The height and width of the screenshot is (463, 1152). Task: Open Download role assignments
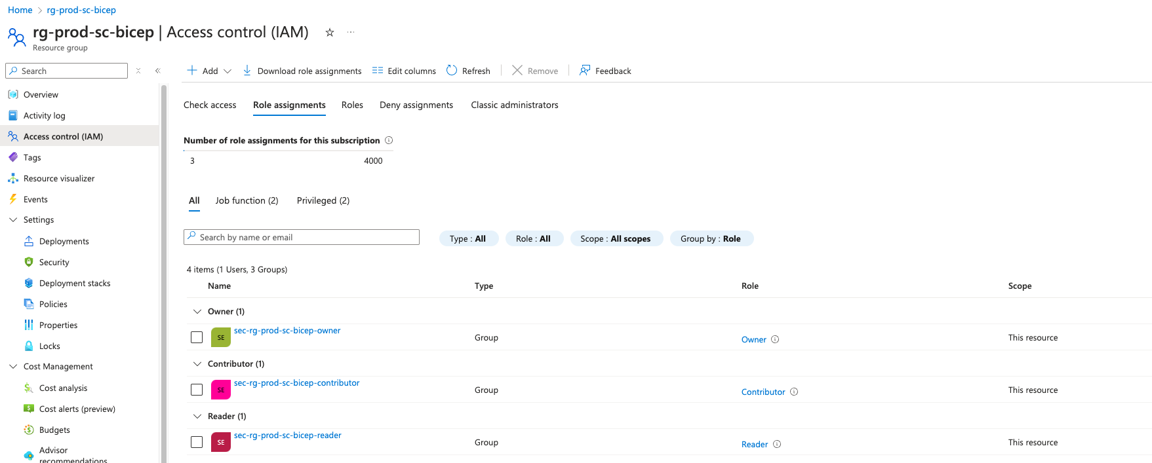(302, 71)
